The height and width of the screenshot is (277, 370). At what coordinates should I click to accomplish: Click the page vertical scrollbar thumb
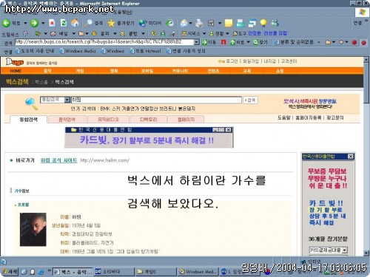click(366, 83)
